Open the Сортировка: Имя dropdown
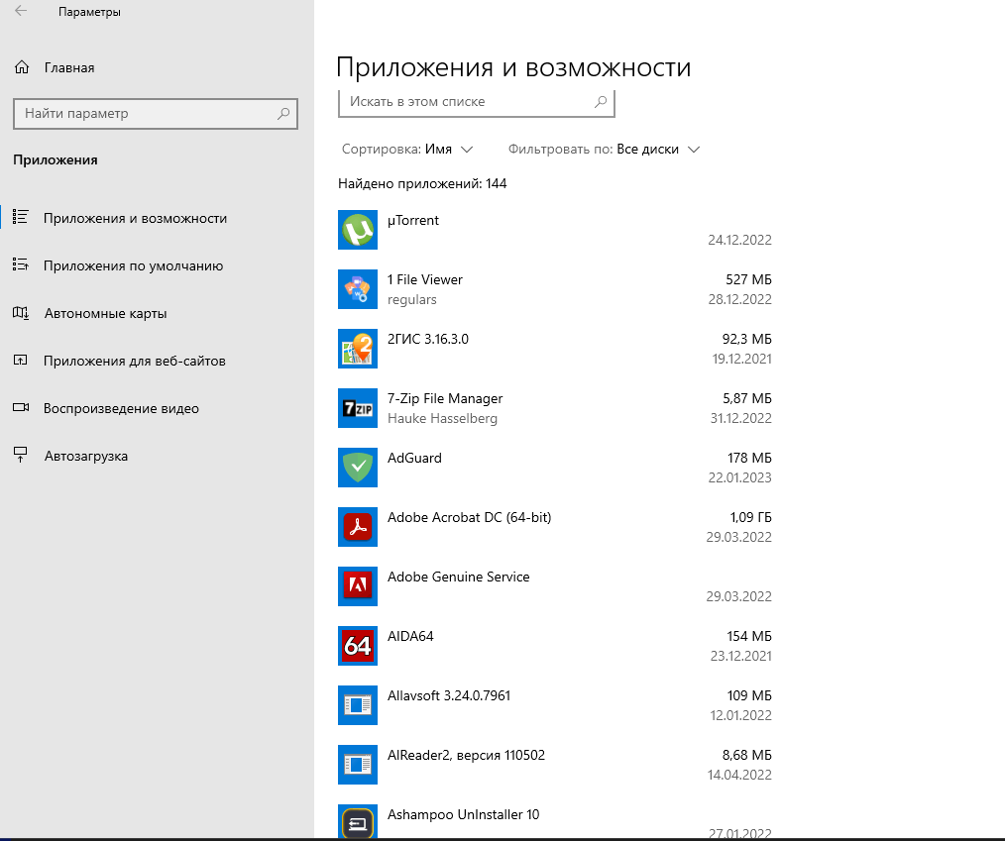This screenshot has width=1005, height=841. [x=407, y=150]
